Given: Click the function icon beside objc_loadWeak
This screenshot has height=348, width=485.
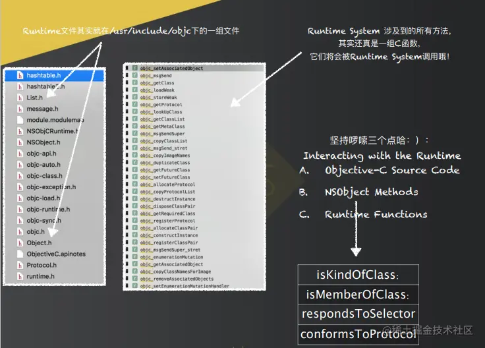Looking at the screenshot, I should (x=135, y=90).
